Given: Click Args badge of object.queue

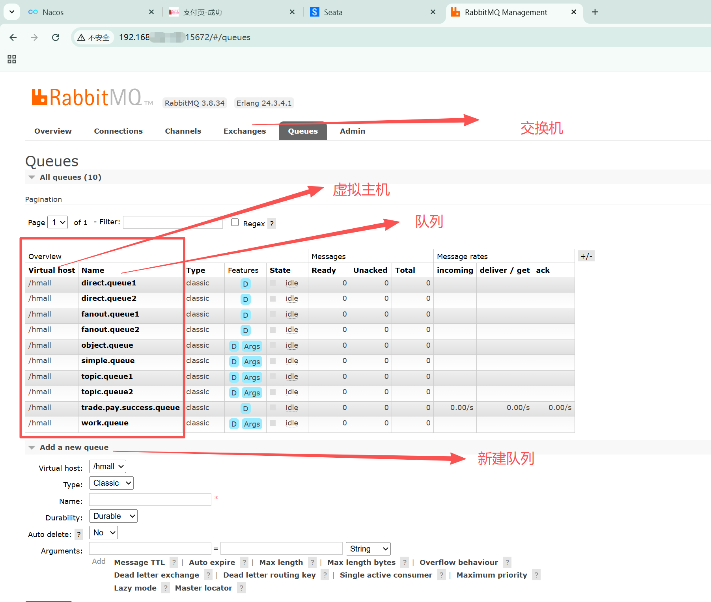Looking at the screenshot, I should pyautogui.click(x=252, y=346).
